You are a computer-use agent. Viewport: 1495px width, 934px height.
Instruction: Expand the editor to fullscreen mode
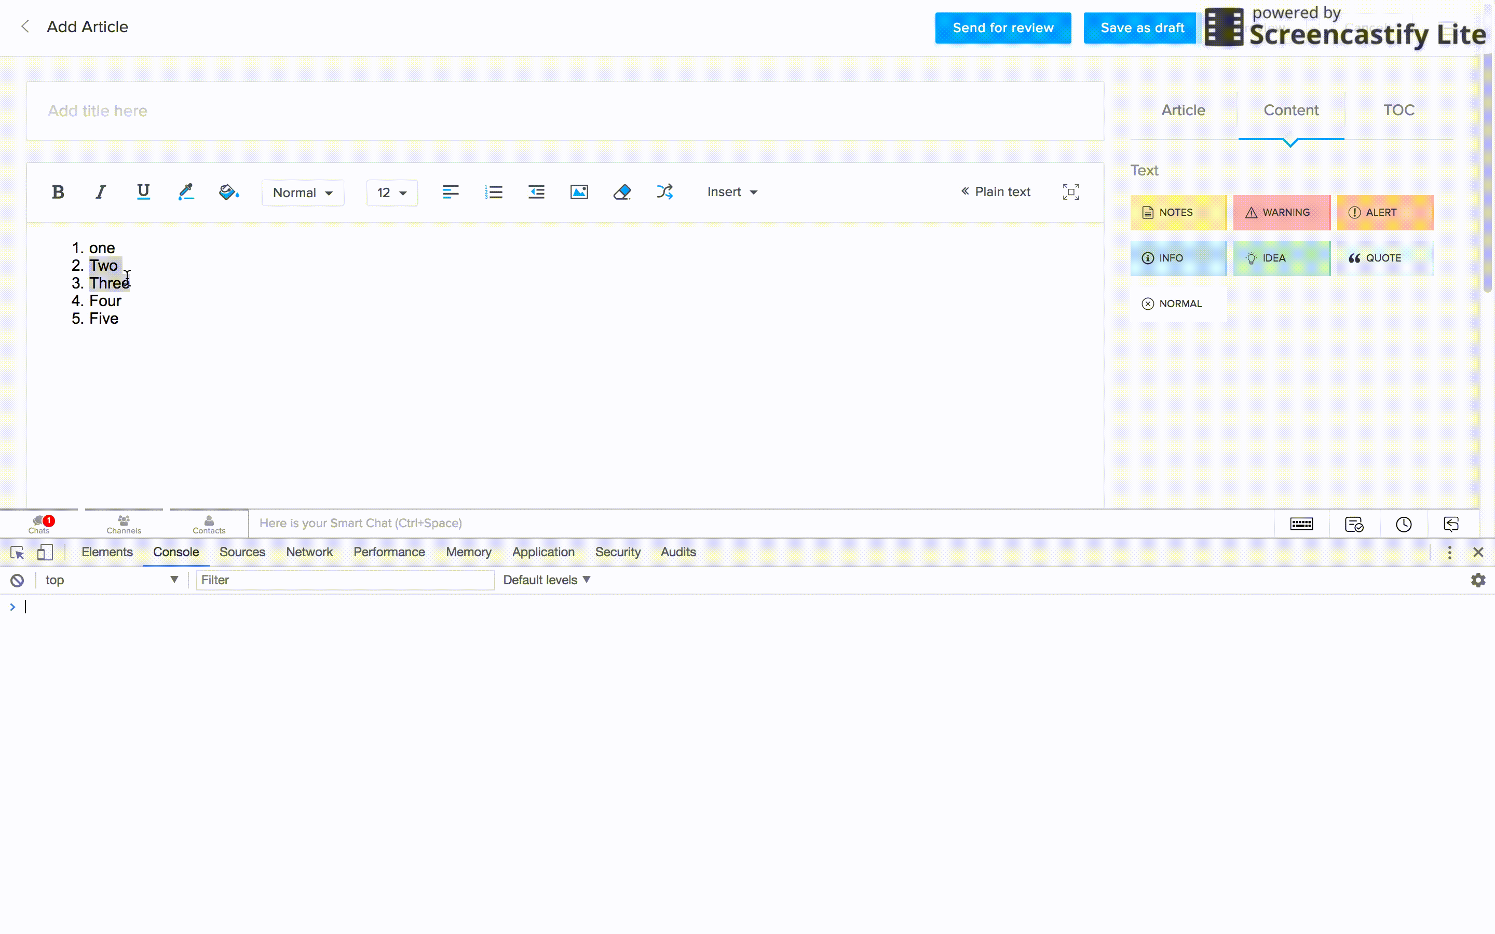point(1070,191)
